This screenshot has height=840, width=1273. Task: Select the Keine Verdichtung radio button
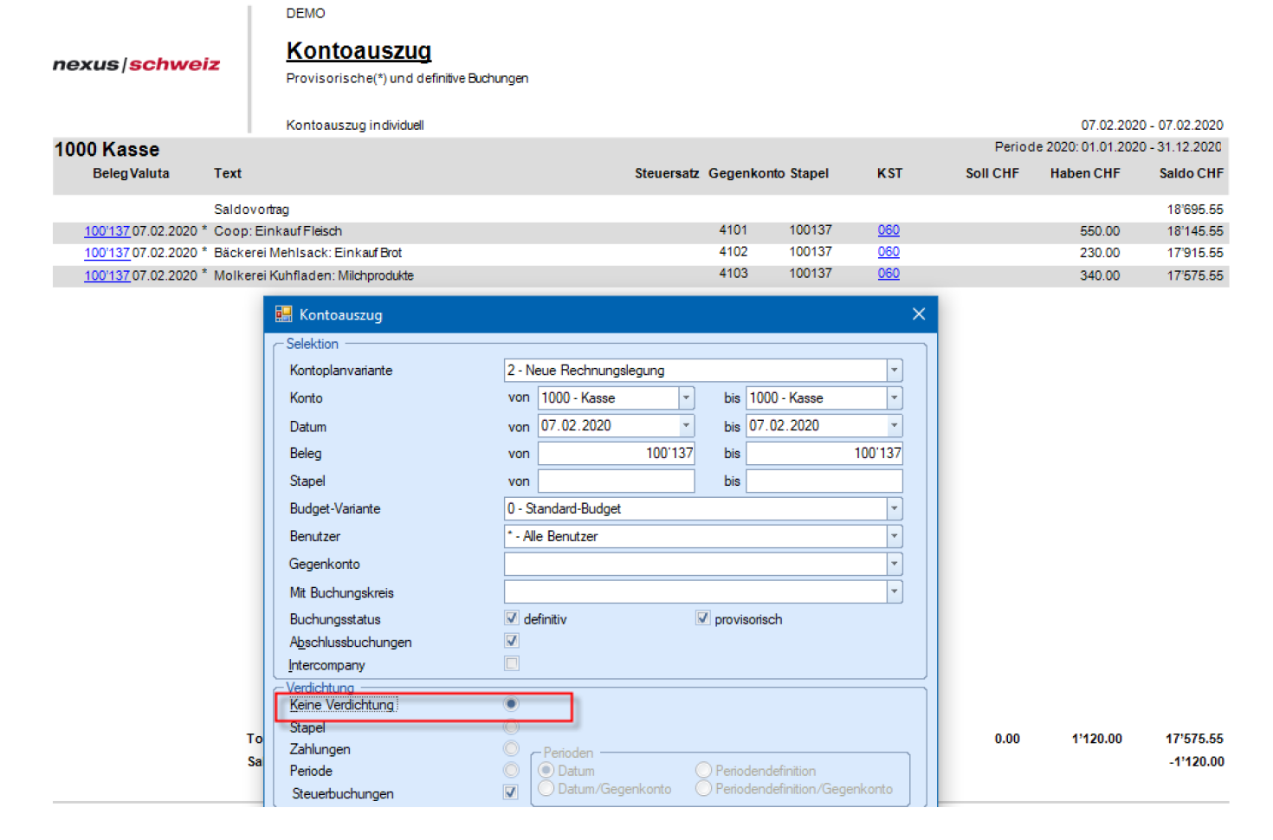pyautogui.click(x=511, y=704)
